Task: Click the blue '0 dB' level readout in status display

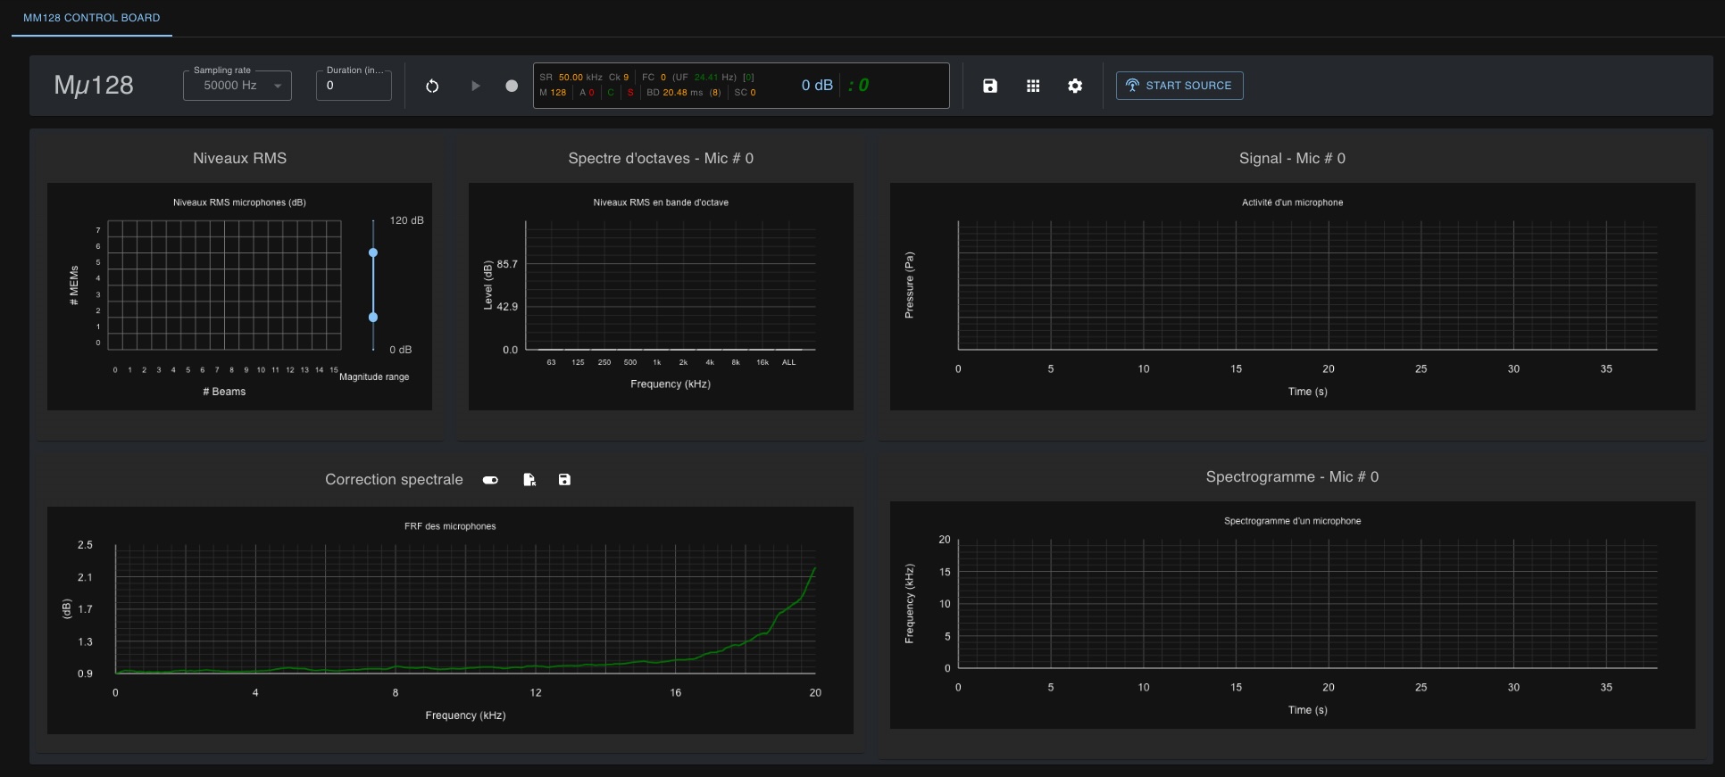Action: [817, 85]
